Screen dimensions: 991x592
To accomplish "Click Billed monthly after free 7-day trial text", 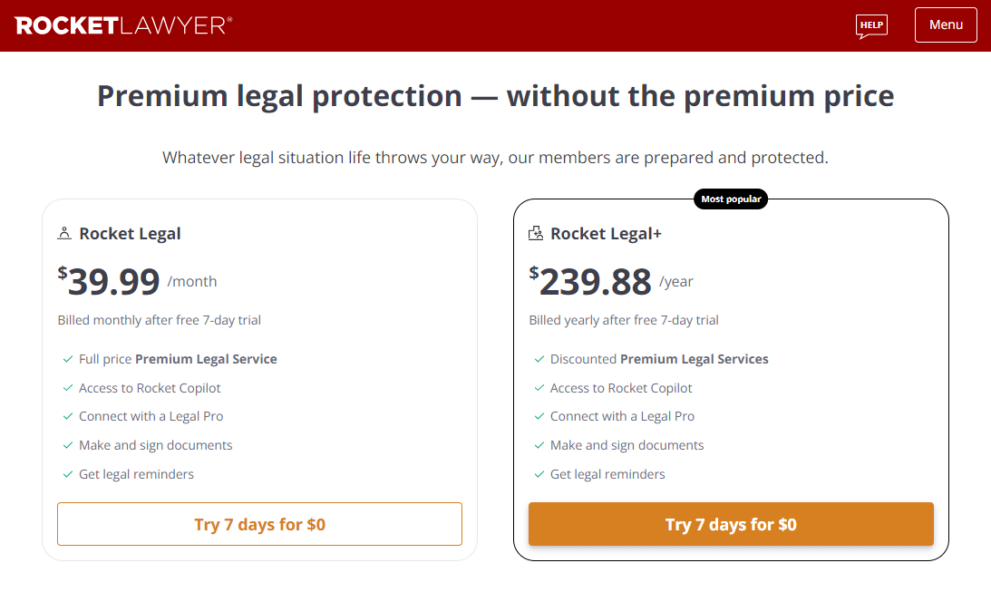I will (x=159, y=320).
